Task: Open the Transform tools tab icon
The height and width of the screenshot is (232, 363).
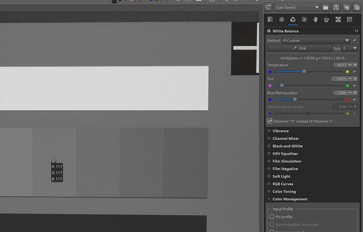Action: point(327,20)
